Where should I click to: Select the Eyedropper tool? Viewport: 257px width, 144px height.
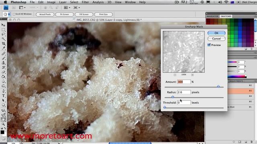[x=3, y=48]
